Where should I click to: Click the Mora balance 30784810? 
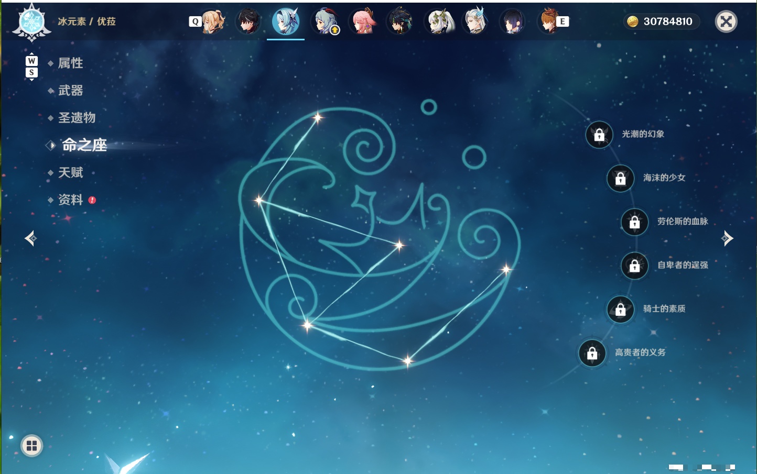click(x=668, y=21)
